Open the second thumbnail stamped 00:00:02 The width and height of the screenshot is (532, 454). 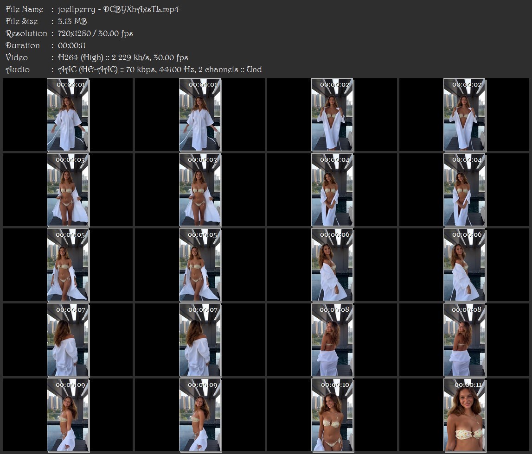click(x=464, y=115)
